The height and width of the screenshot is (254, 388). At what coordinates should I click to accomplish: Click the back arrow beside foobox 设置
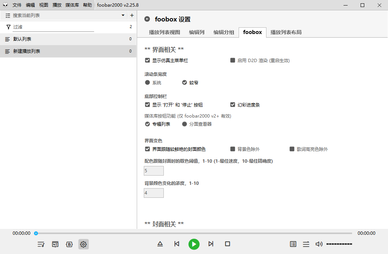point(147,19)
